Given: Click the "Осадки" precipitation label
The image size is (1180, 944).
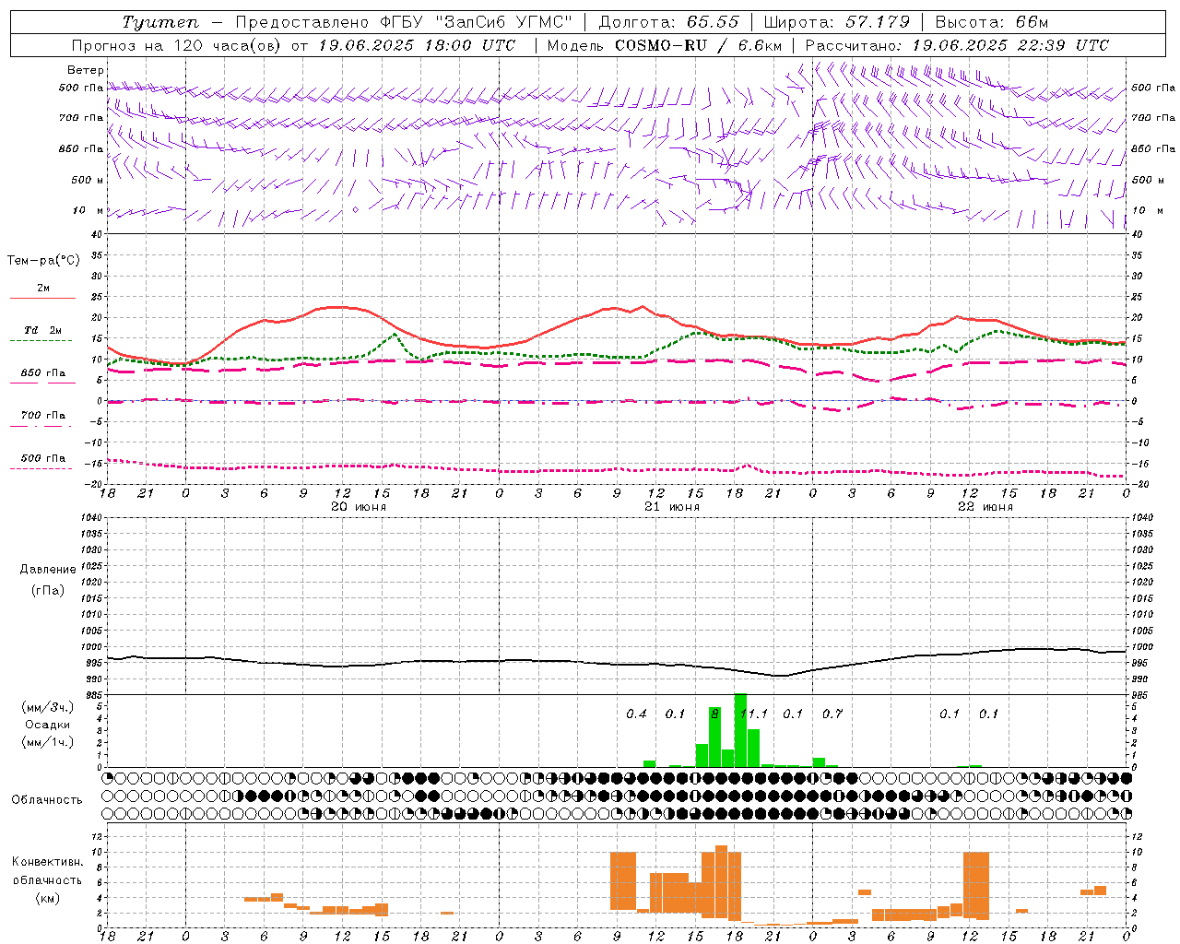Looking at the screenshot, I should tap(47, 725).
